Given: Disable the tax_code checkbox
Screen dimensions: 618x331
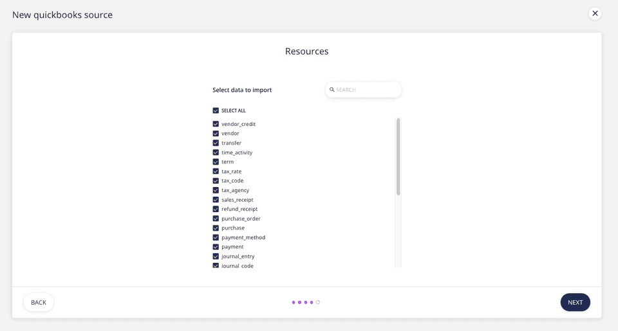Looking at the screenshot, I should pos(216,181).
